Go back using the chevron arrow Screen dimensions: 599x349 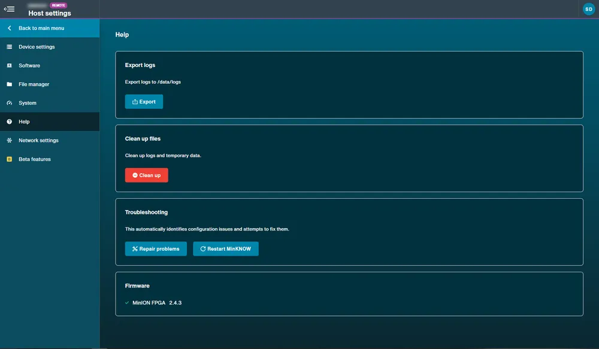click(x=10, y=28)
